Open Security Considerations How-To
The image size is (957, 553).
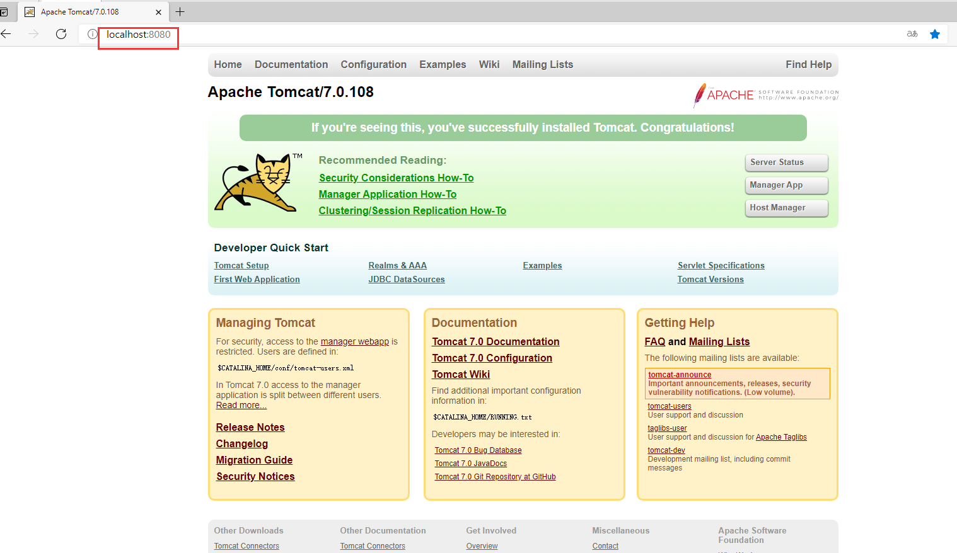pos(396,178)
